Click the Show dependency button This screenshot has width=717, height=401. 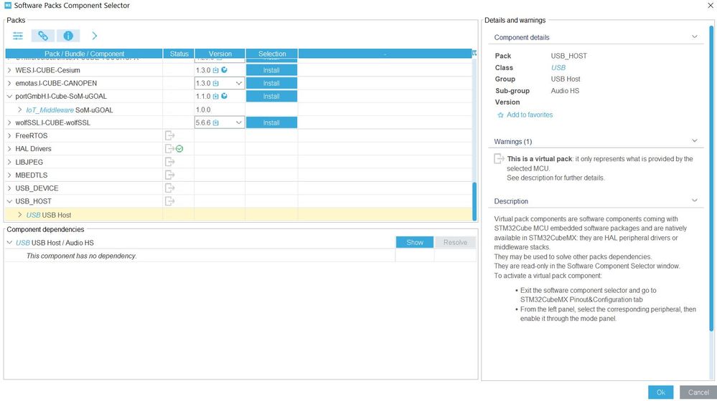point(415,242)
